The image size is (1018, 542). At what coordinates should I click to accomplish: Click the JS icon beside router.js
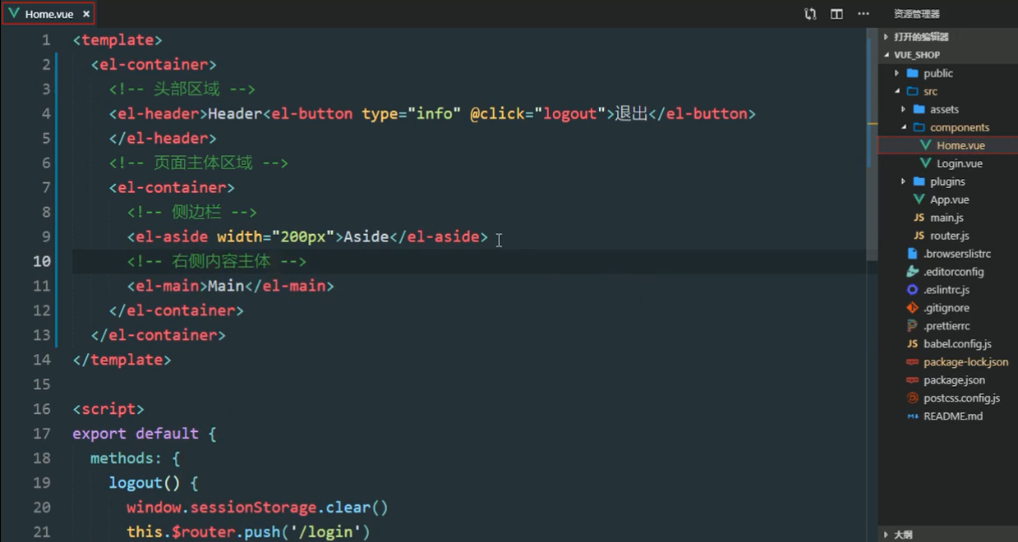(919, 236)
